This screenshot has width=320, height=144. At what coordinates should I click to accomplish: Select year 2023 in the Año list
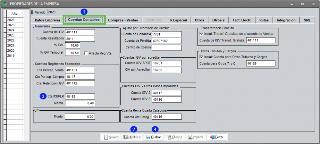[x=15, y=35]
